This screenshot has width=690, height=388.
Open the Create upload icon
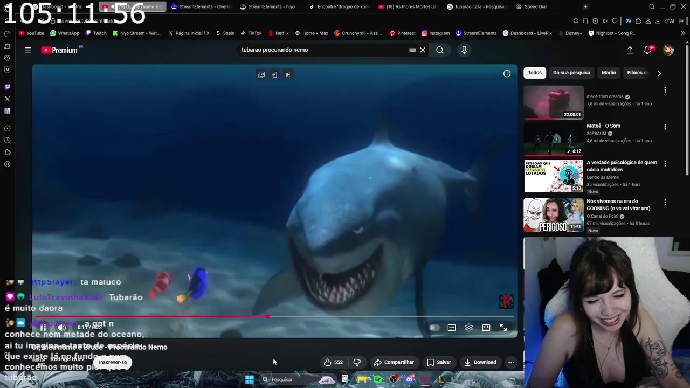[630, 50]
